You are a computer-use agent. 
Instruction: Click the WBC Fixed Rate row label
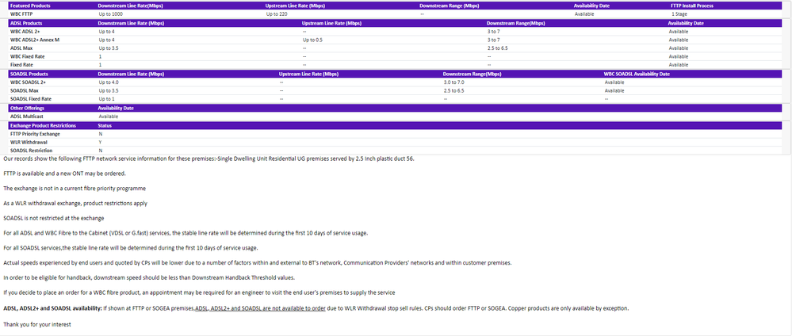click(x=27, y=56)
